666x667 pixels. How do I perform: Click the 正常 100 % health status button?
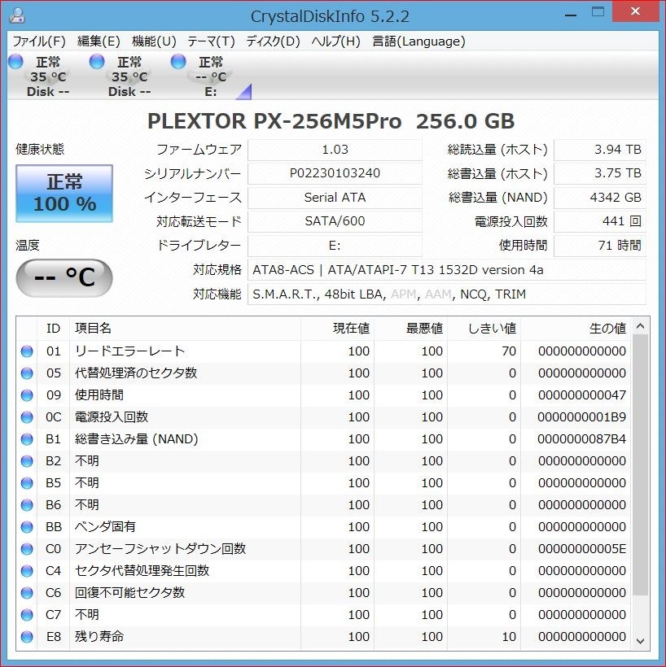[64, 193]
